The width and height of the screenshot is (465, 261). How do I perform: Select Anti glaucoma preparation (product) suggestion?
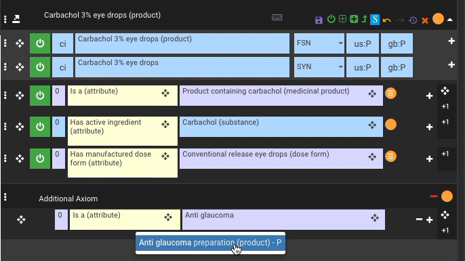point(210,243)
